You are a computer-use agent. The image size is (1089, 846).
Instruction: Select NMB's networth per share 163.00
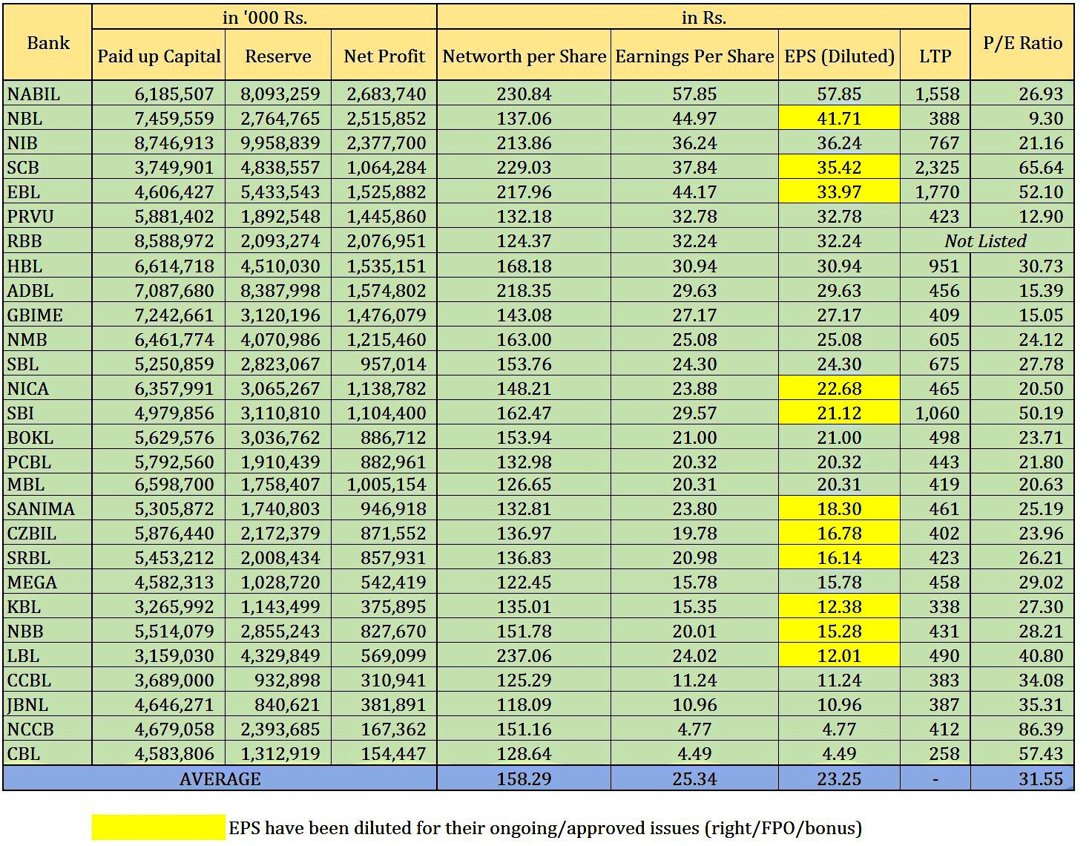coord(524,338)
